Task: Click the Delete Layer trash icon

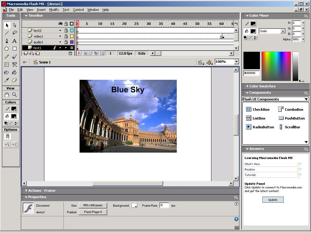Action: click(x=70, y=53)
